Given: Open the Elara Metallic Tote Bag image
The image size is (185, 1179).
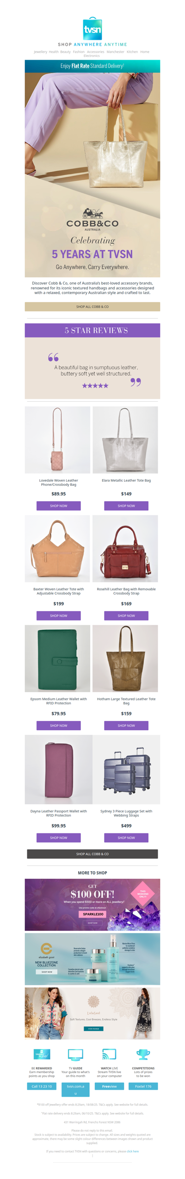Looking at the screenshot, I should point(125,440).
